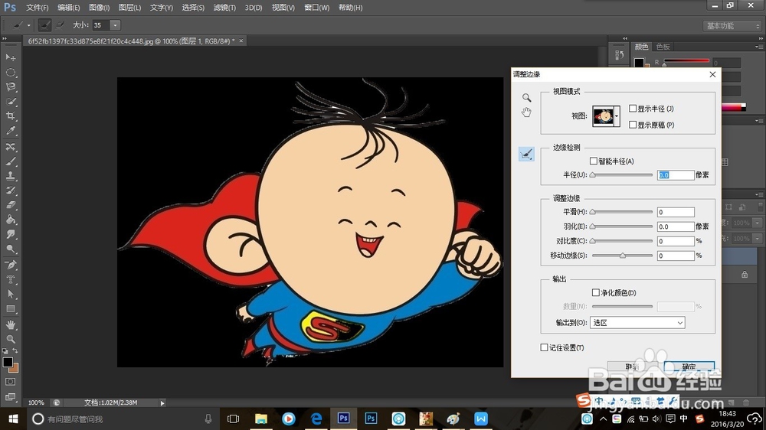766x430 pixels.
Task: Close the document tab
Action: click(x=241, y=41)
